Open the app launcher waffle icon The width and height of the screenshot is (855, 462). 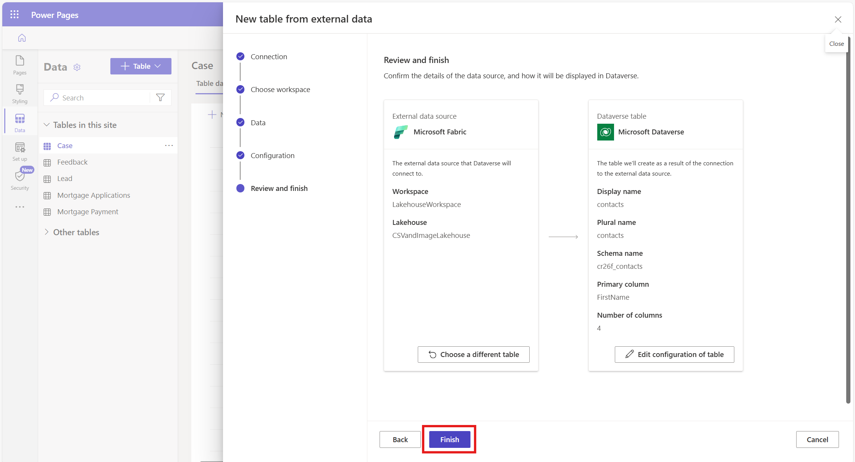(15, 15)
